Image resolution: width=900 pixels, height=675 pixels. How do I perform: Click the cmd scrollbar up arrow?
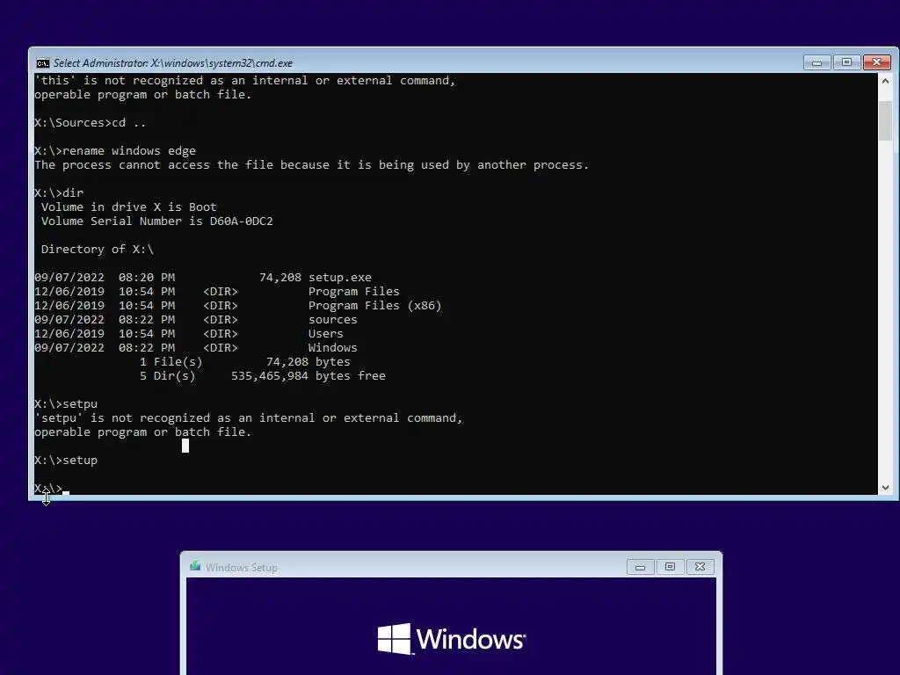click(x=885, y=81)
